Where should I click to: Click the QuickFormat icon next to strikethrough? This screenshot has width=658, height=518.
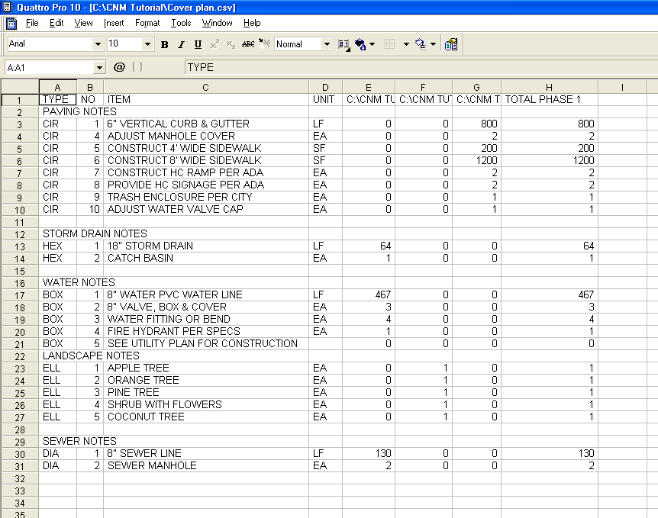(x=264, y=44)
